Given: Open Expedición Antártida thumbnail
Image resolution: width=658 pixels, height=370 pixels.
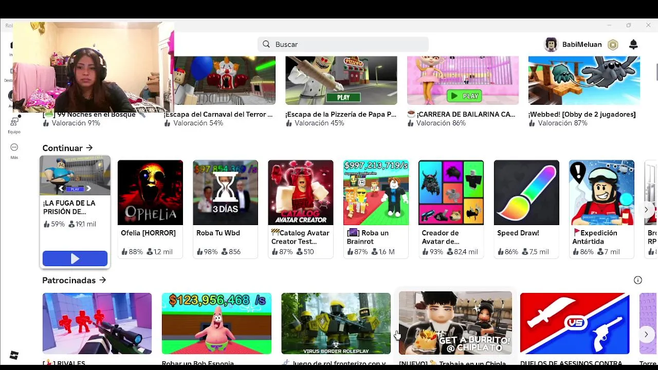Looking at the screenshot, I should [x=601, y=193].
